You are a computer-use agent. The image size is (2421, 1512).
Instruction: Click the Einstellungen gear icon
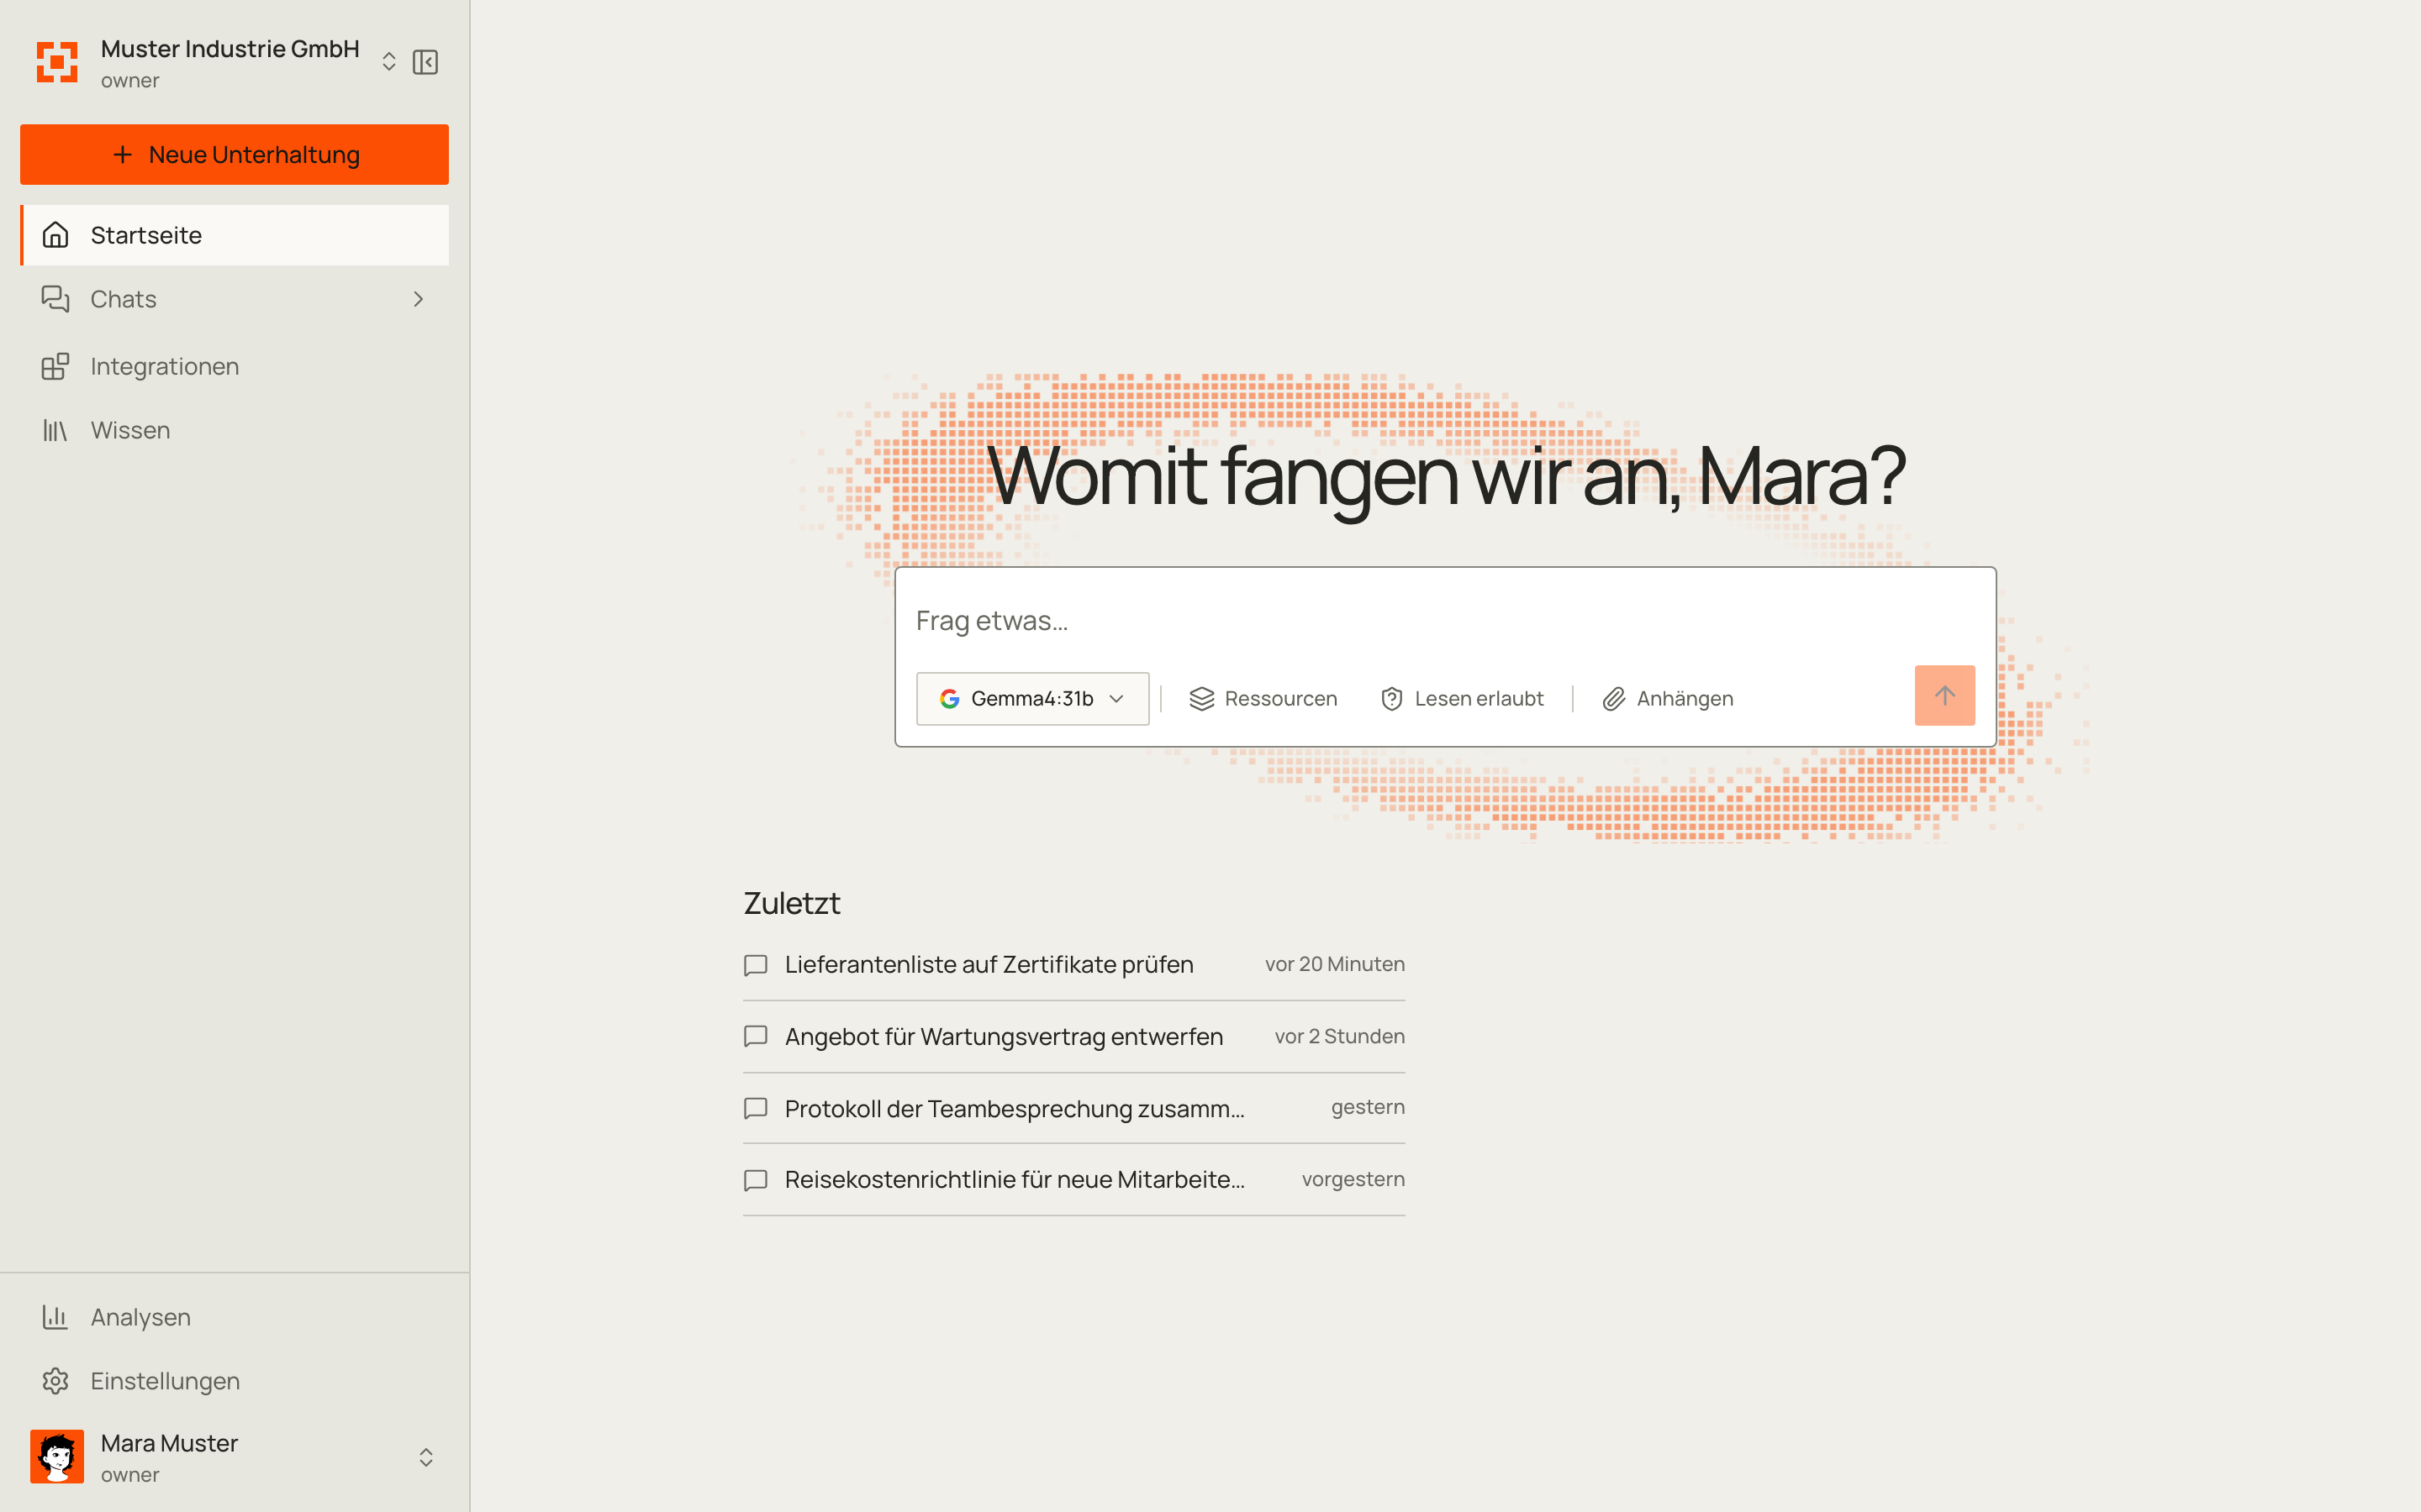coord(56,1381)
